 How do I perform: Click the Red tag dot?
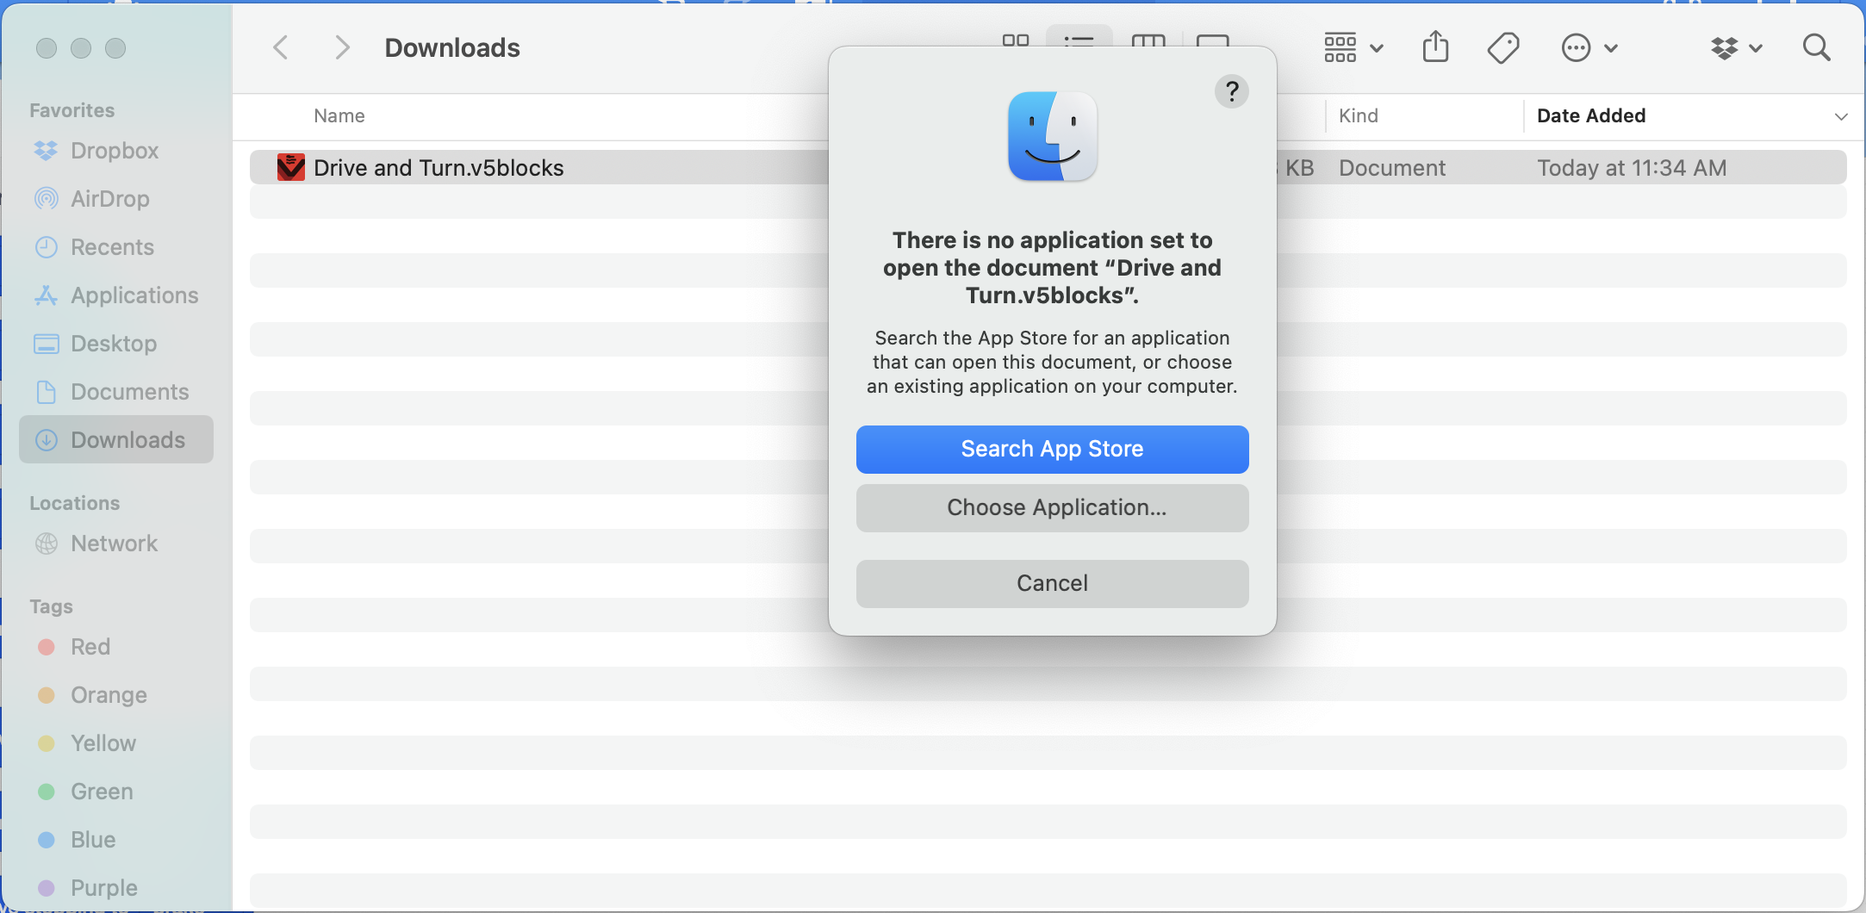pos(47,647)
